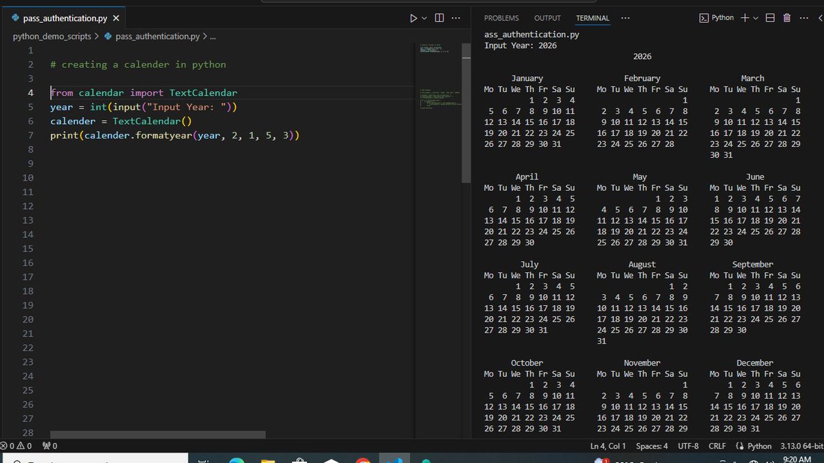Create a new terminal with plus icon
This screenshot has width=824, height=463.
point(745,18)
